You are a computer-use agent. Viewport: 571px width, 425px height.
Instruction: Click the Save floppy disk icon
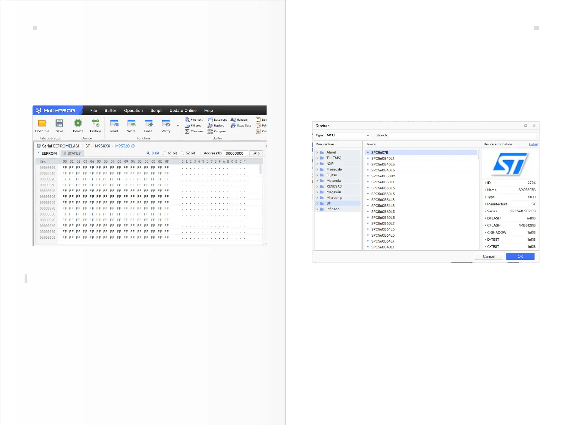[x=59, y=123]
